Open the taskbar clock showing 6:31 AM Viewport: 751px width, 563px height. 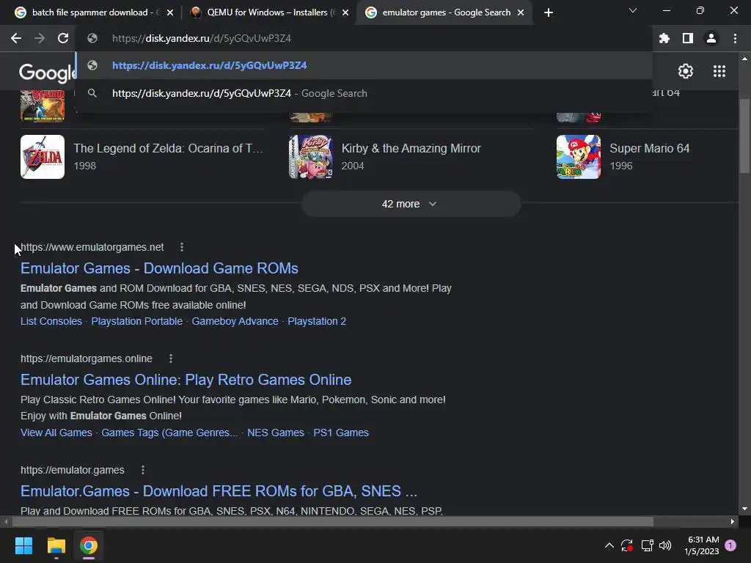point(702,545)
